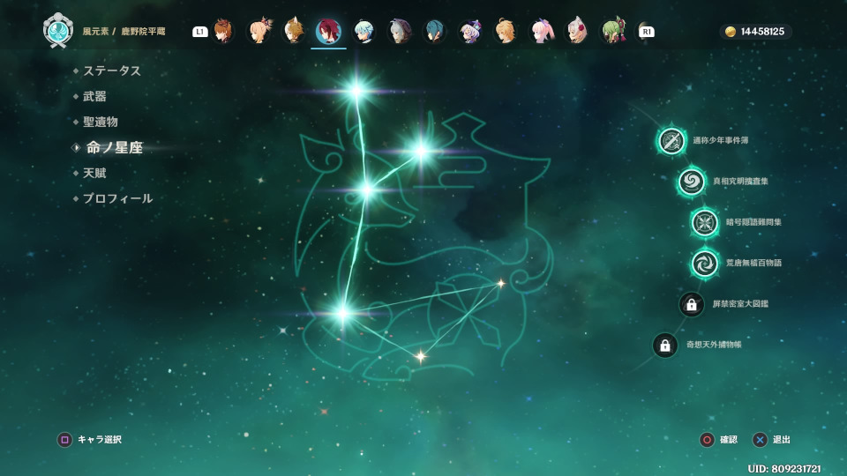Select the purple-hat character portrait
The height and width of the screenshot is (476, 847).
click(x=470, y=32)
